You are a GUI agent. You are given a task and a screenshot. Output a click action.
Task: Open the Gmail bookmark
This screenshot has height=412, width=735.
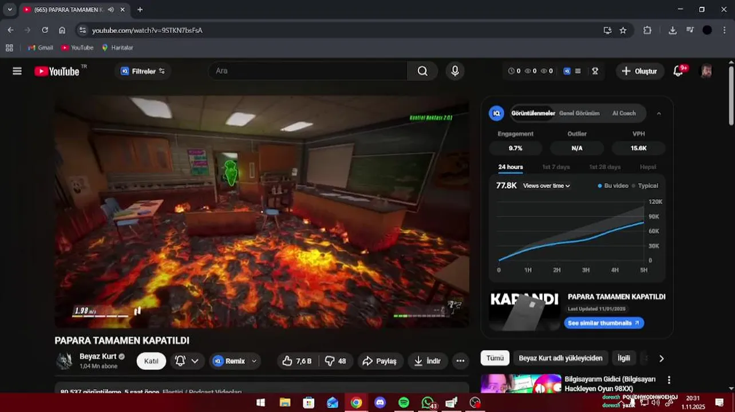click(41, 47)
